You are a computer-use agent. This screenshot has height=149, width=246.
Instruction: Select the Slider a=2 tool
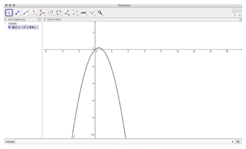click(92, 13)
